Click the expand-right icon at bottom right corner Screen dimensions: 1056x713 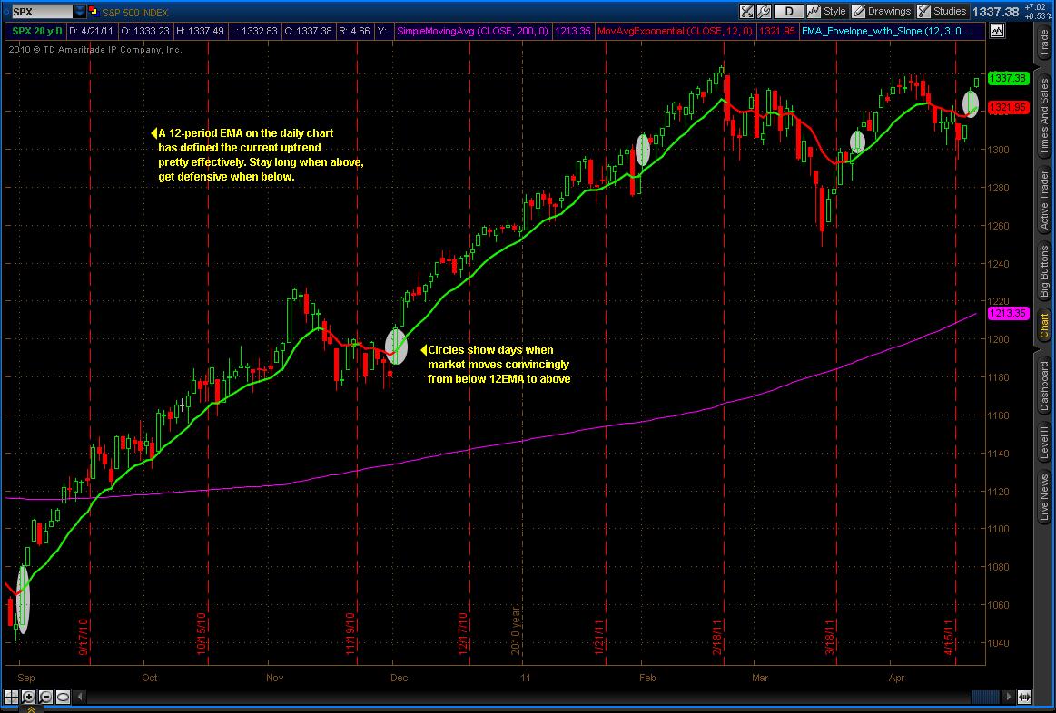[1024, 697]
